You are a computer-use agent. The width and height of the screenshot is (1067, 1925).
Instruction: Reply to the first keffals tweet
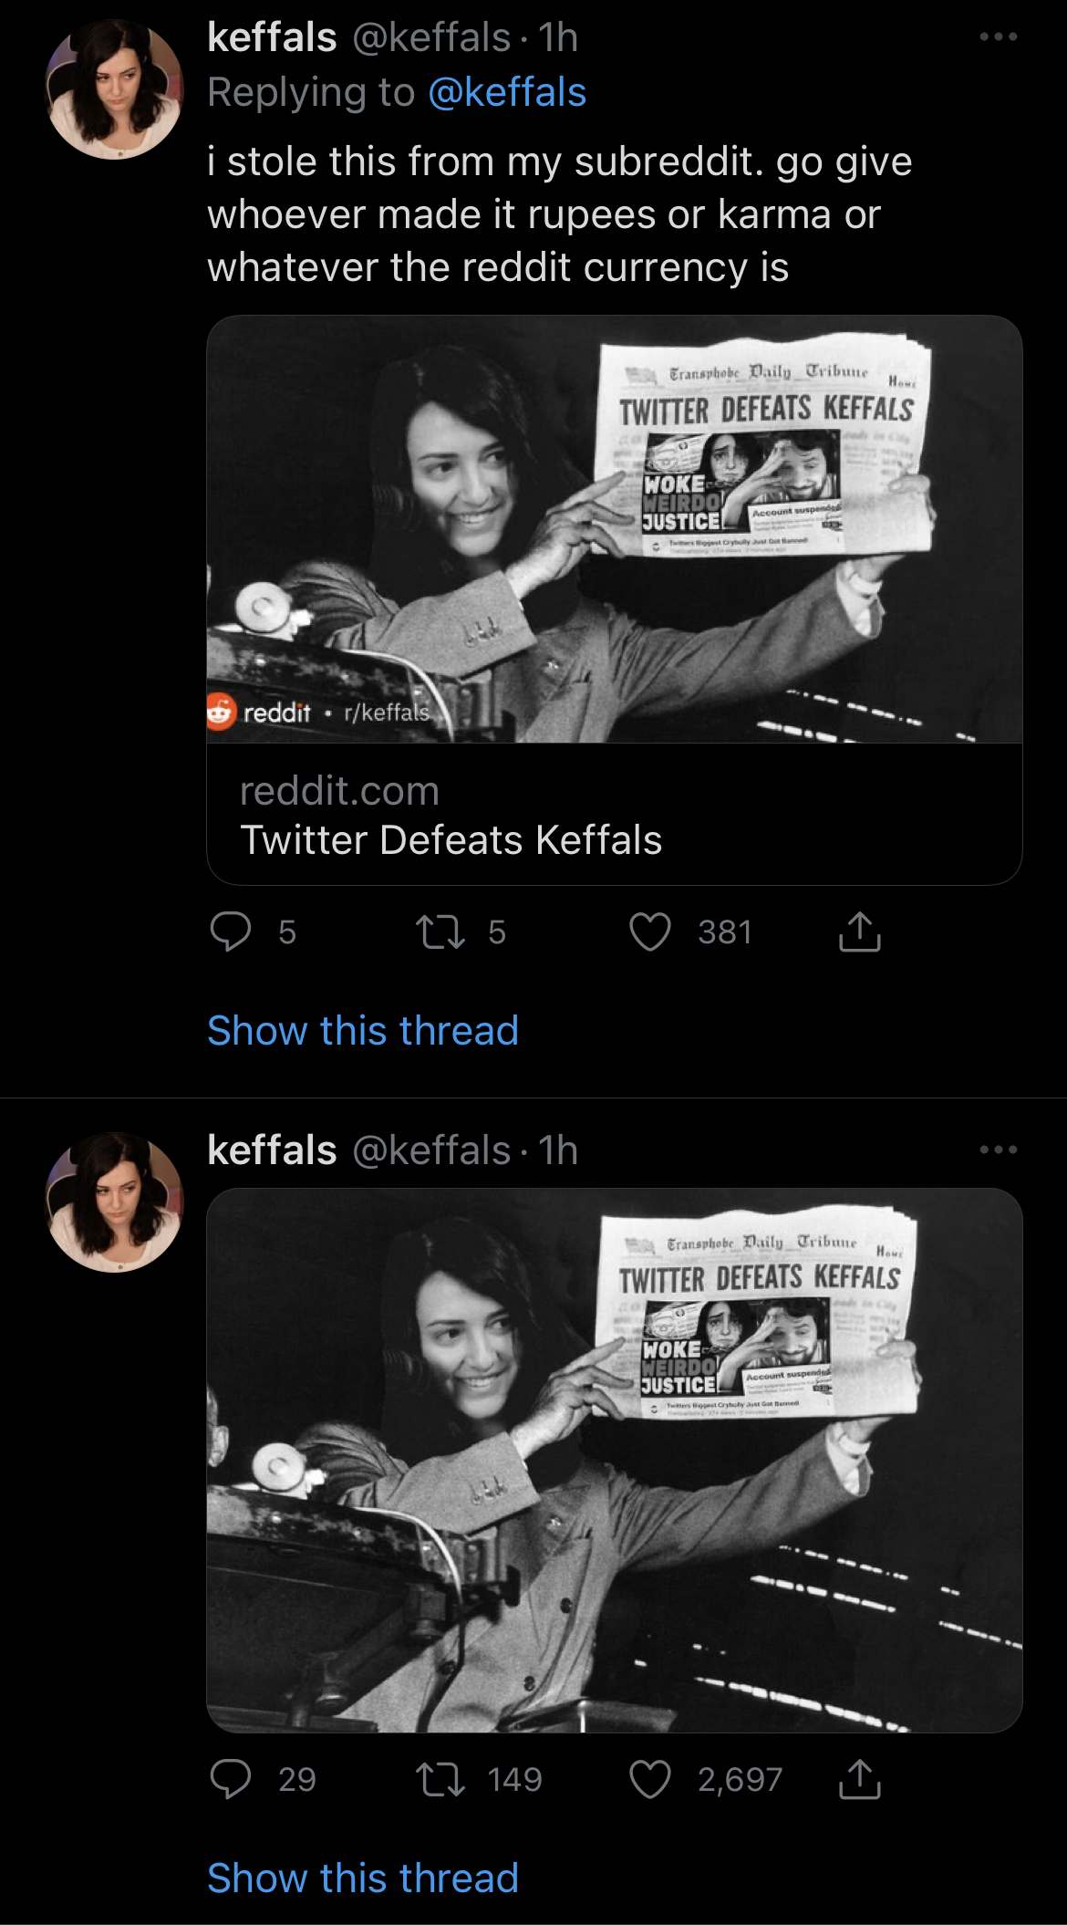point(231,931)
